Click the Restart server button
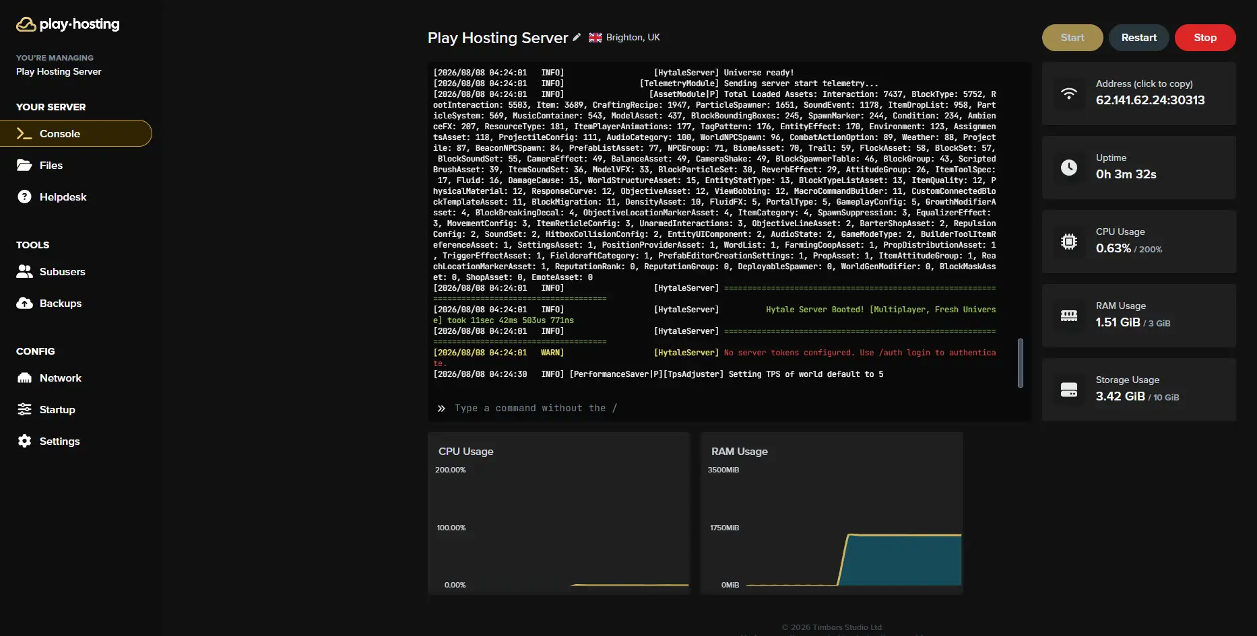Viewport: 1257px width, 636px height. pyautogui.click(x=1139, y=38)
